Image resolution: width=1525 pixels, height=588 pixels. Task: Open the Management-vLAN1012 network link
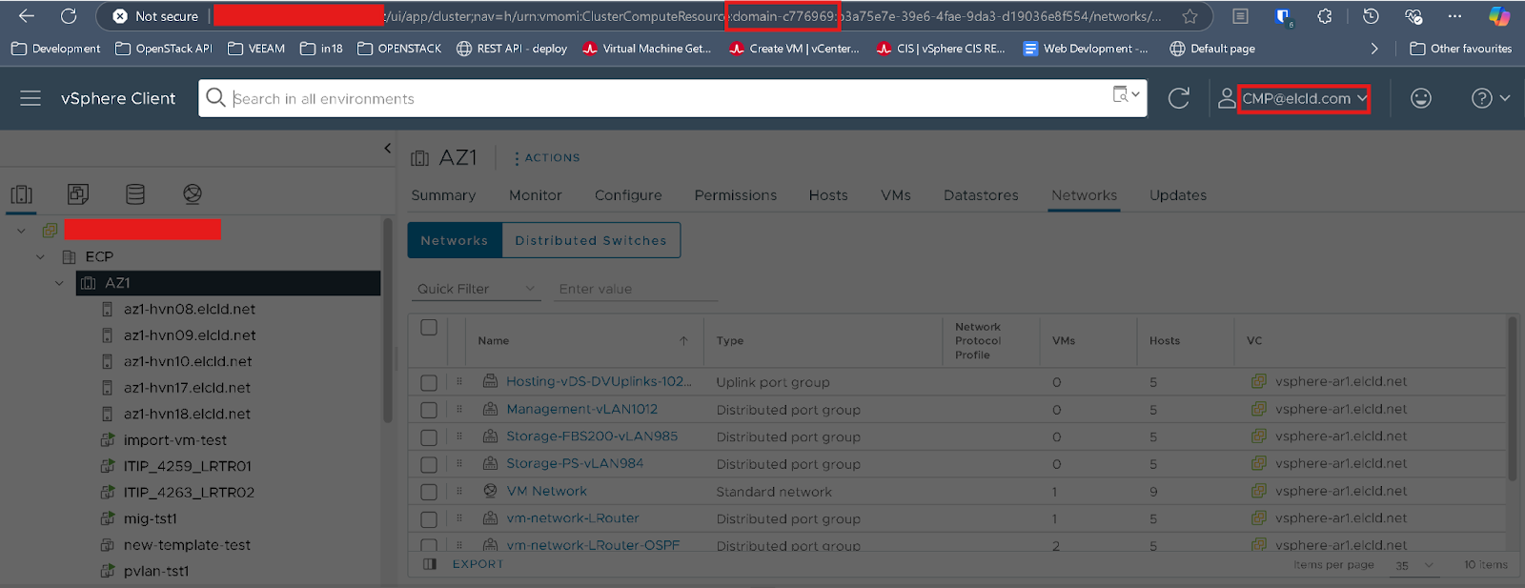[x=581, y=409]
